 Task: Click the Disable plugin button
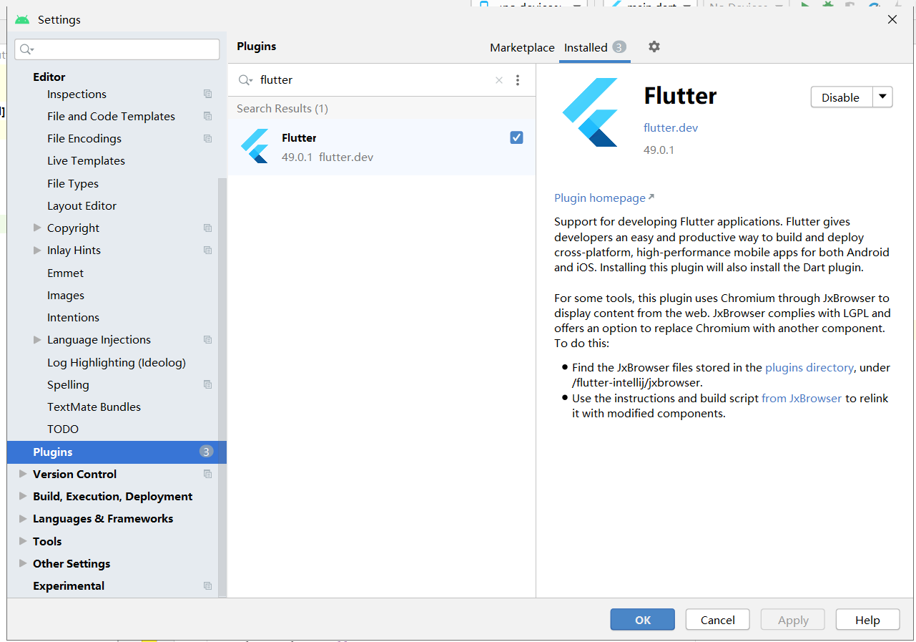(841, 97)
